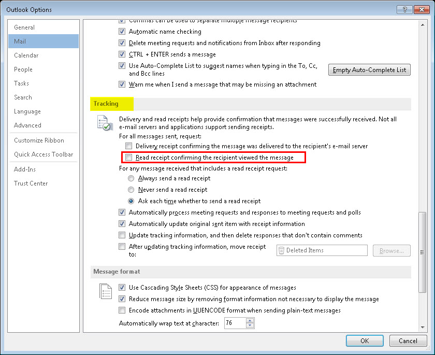Viewport: 435px width, 355px height.
Task: Toggle Reduce message size checkbox
Action: [122, 299]
